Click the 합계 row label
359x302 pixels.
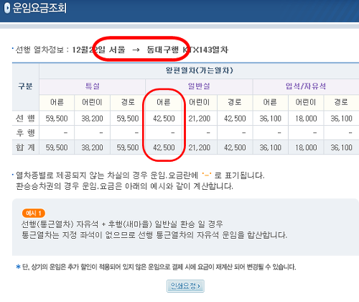coord(25,147)
